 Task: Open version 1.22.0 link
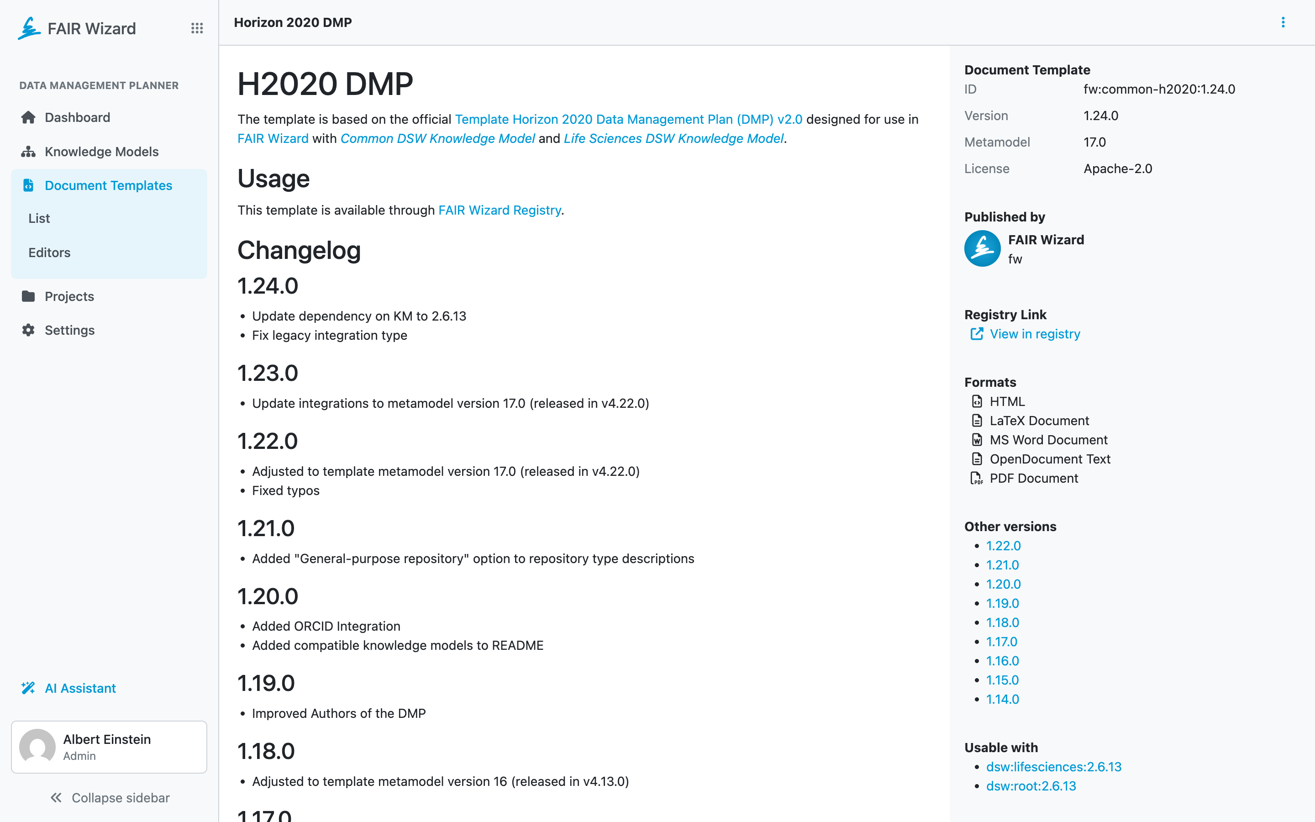[1003, 546]
